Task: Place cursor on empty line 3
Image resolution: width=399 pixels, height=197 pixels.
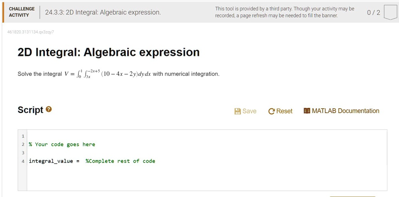Action: click(207, 153)
